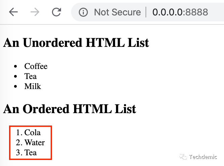Click the number 1 marker before Cola

tap(18, 133)
